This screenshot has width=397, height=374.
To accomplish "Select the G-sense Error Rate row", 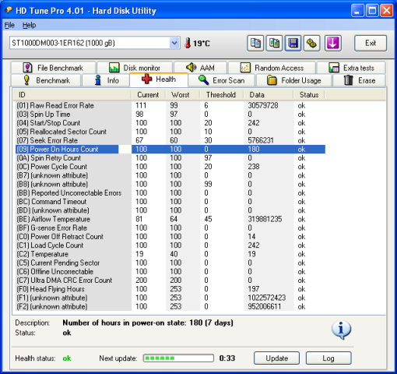I will coord(170,228).
